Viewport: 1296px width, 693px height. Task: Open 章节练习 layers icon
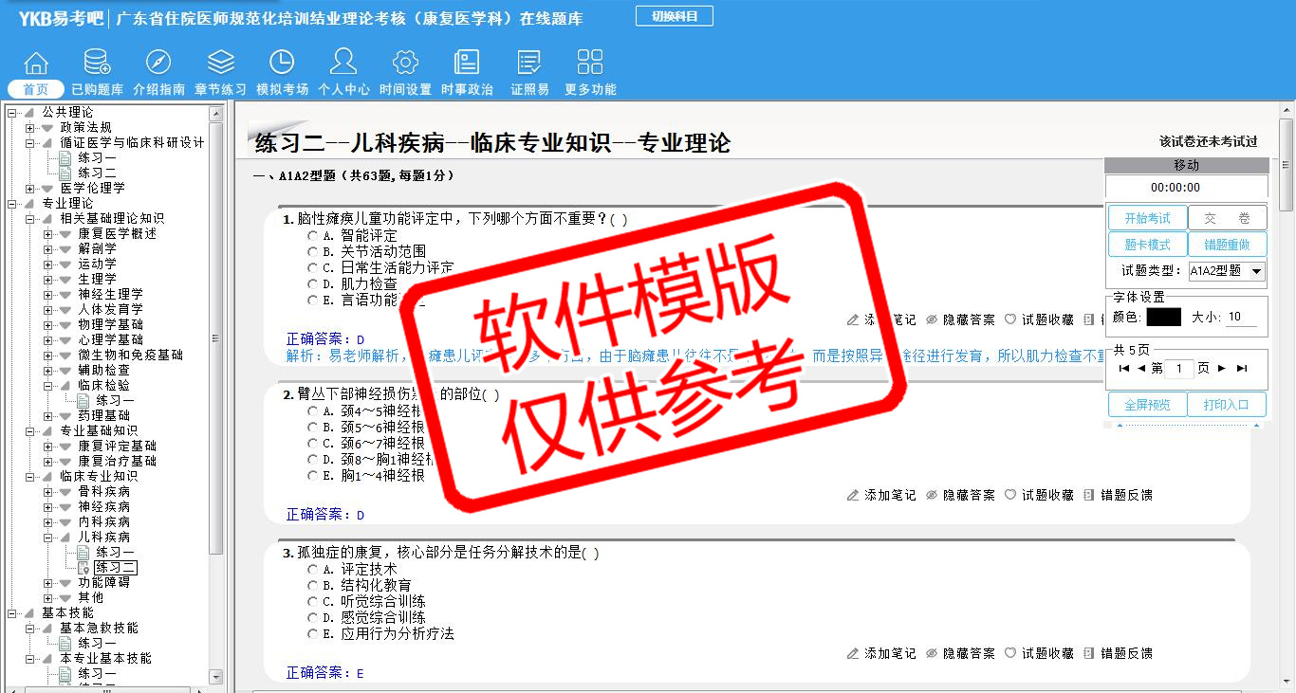pyautogui.click(x=220, y=64)
